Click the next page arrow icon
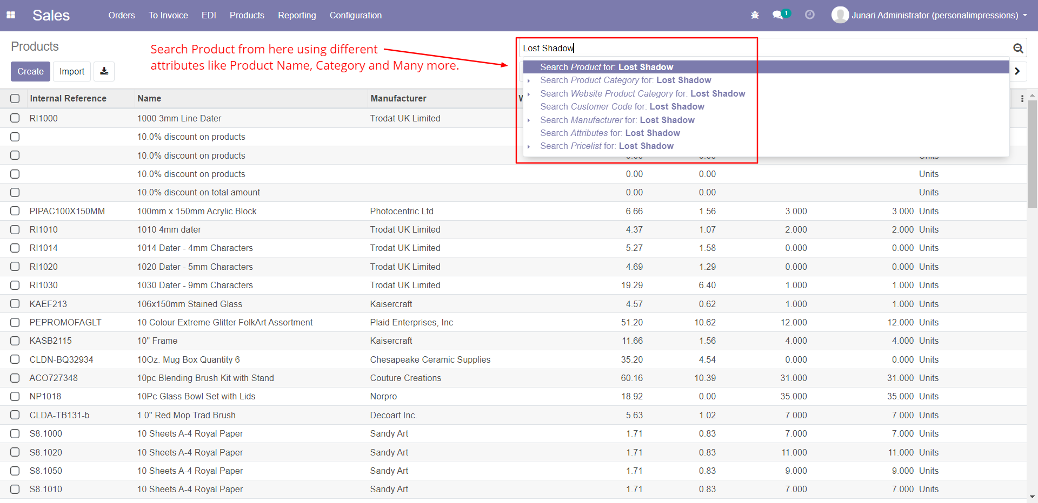The width and height of the screenshot is (1038, 503). (x=1017, y=71)
